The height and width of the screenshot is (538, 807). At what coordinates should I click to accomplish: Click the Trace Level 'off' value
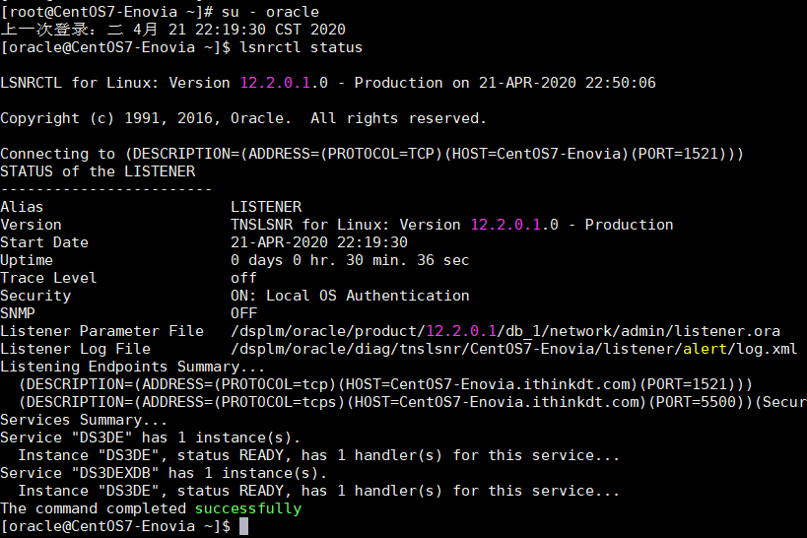[x=243, y=278]
